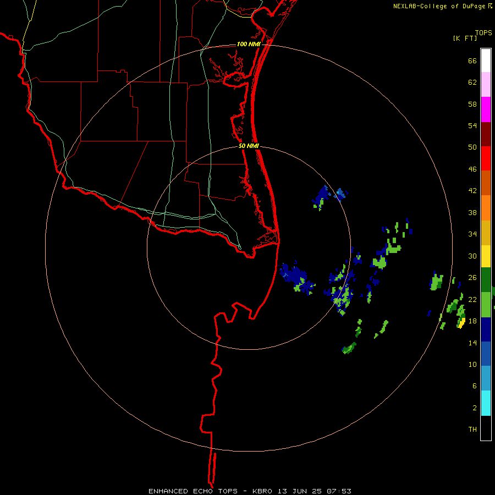Click the yellow echo cell near the east edge
The width and height of the screenshot is (495, 495).
coord(461,323)
